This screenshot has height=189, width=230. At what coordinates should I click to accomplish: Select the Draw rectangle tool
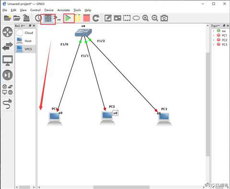126,18
